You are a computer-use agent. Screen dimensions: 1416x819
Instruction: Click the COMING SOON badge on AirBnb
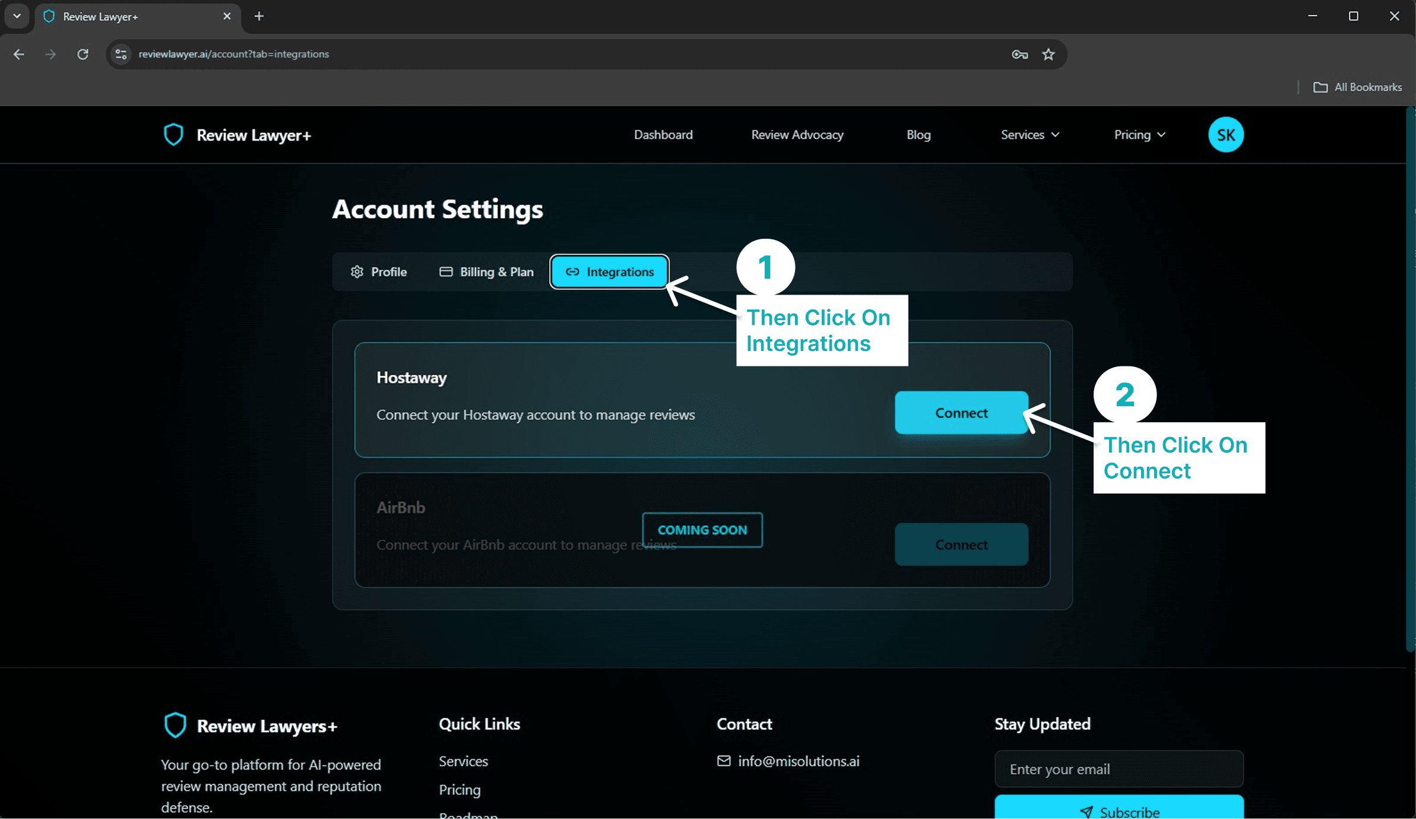[702, 530]
